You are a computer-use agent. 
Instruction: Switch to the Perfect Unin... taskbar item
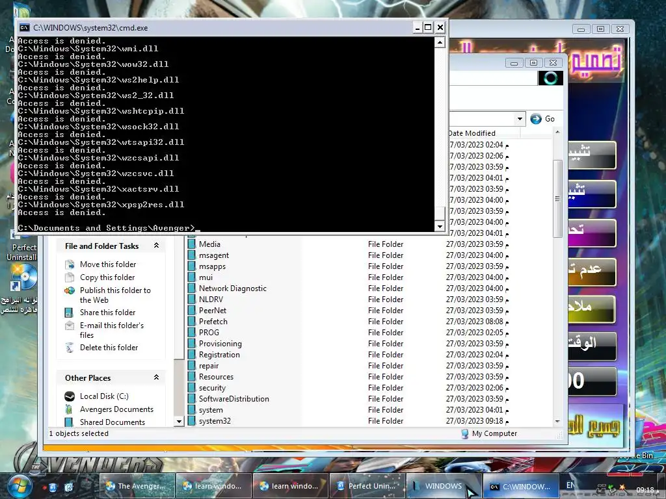[x=367, y=486]
